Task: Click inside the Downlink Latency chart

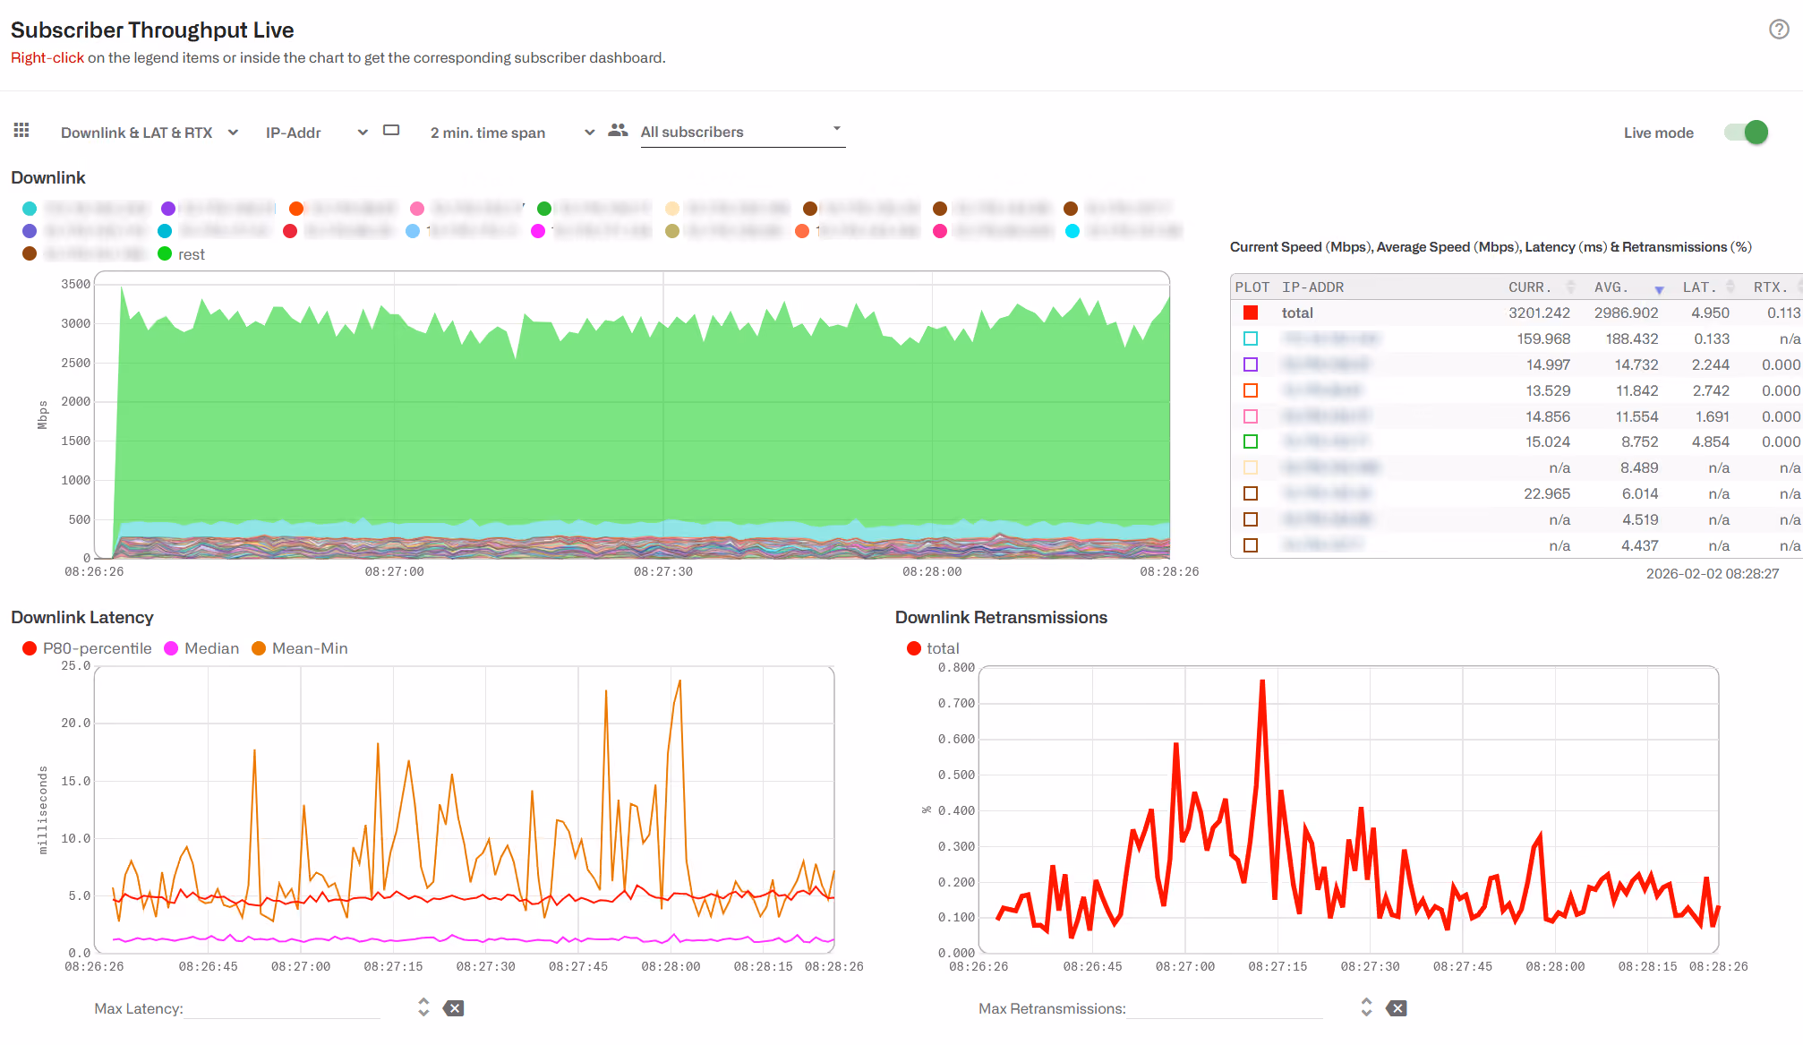Action: (x=465, y=809)
